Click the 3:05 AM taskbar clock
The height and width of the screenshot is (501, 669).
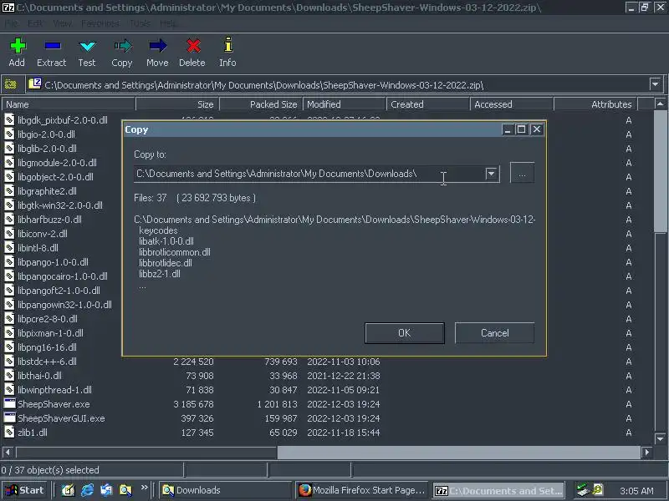tap(636, 491)
